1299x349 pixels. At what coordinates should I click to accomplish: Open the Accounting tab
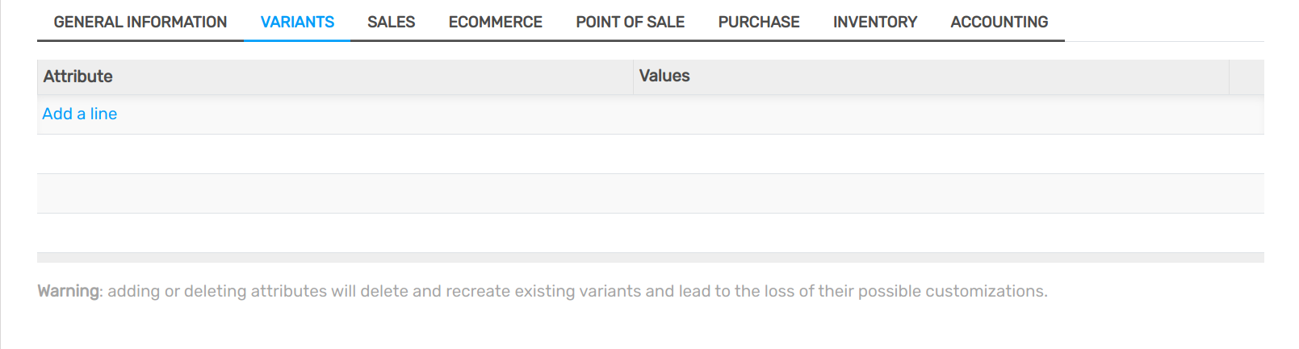coord(999,22)
